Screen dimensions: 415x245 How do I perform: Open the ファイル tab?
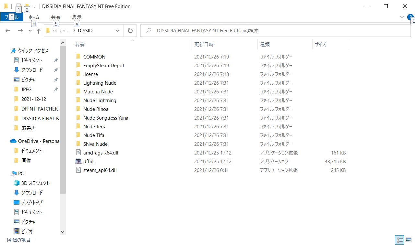point(12,17)
